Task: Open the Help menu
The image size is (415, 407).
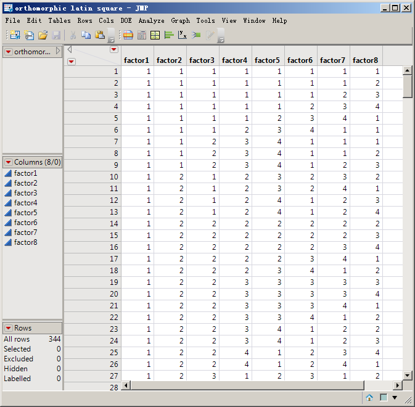Action: click(279, 20)
